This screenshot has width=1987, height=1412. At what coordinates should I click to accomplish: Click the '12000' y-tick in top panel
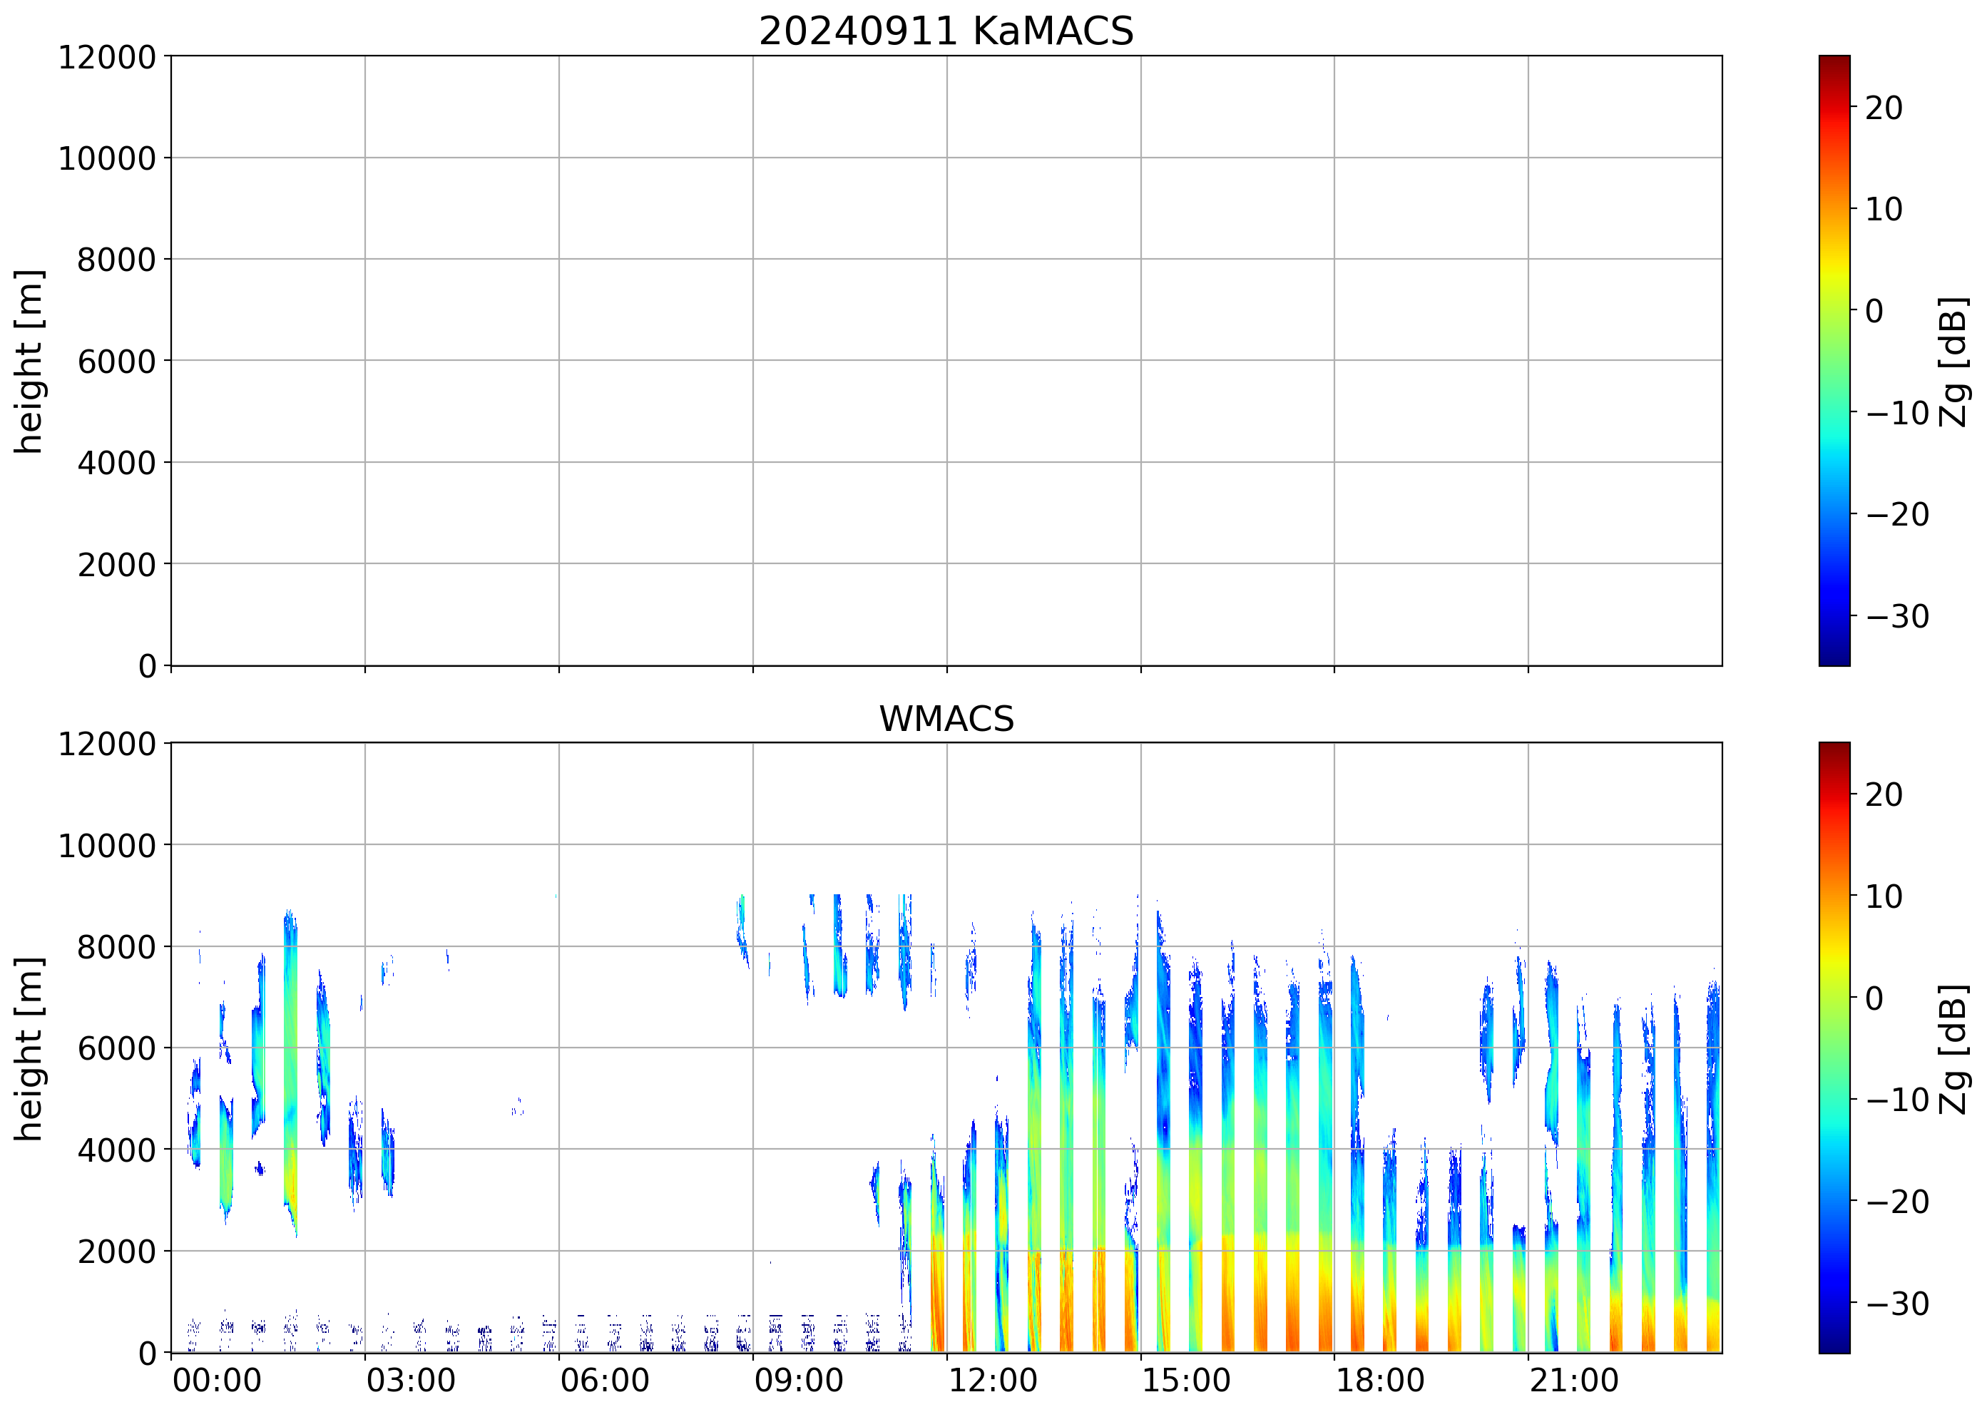point(107,57)
